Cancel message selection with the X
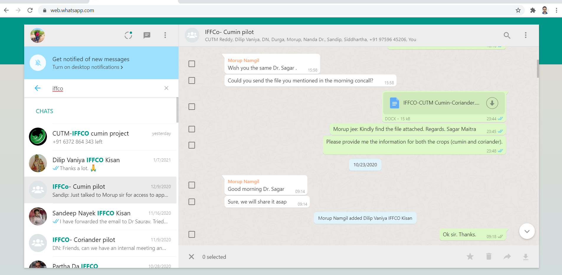The width and height of the screenshot is (562, 275). [191, 257]
